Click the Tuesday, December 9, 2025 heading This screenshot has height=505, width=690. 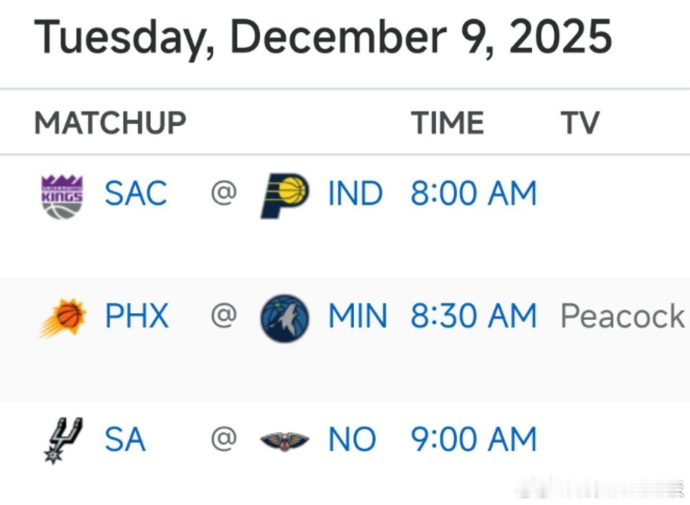click(323, 37)
